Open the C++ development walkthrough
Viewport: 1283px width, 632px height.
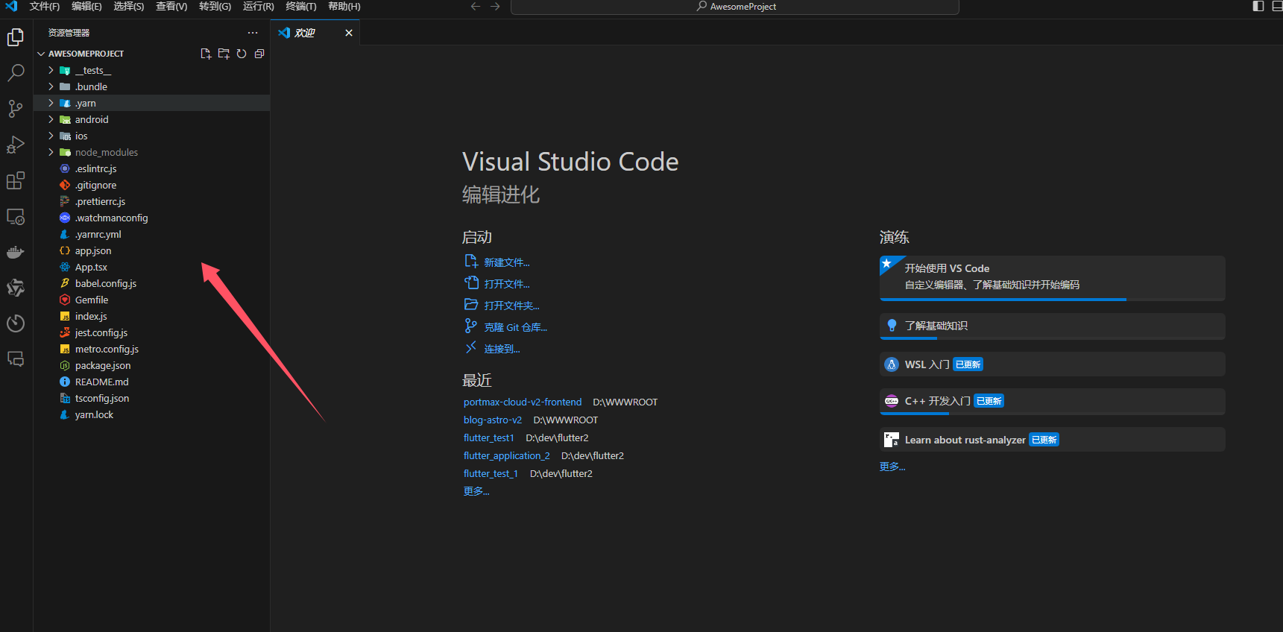1053,402
